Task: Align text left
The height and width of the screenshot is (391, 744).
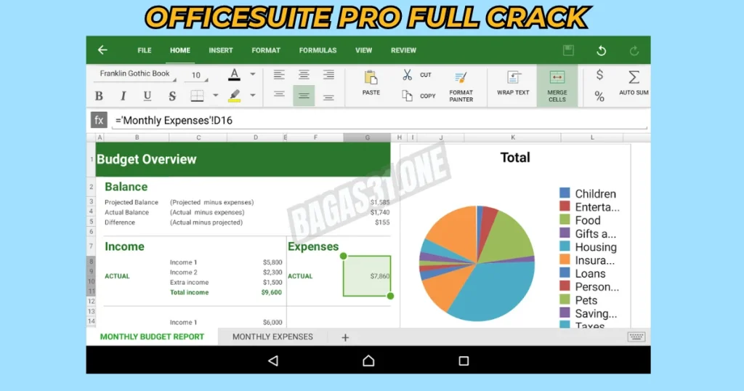Action: [x=279, y=75]
